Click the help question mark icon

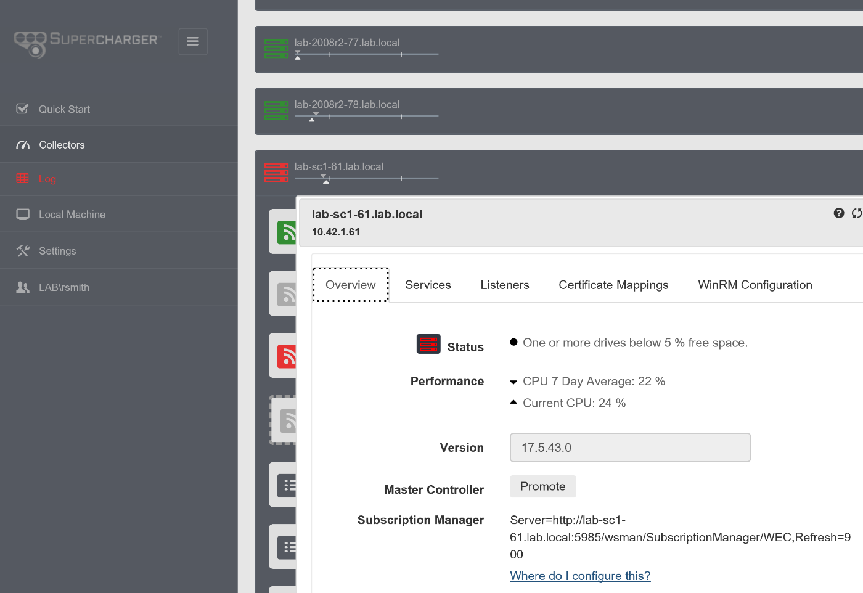(838, 213)
